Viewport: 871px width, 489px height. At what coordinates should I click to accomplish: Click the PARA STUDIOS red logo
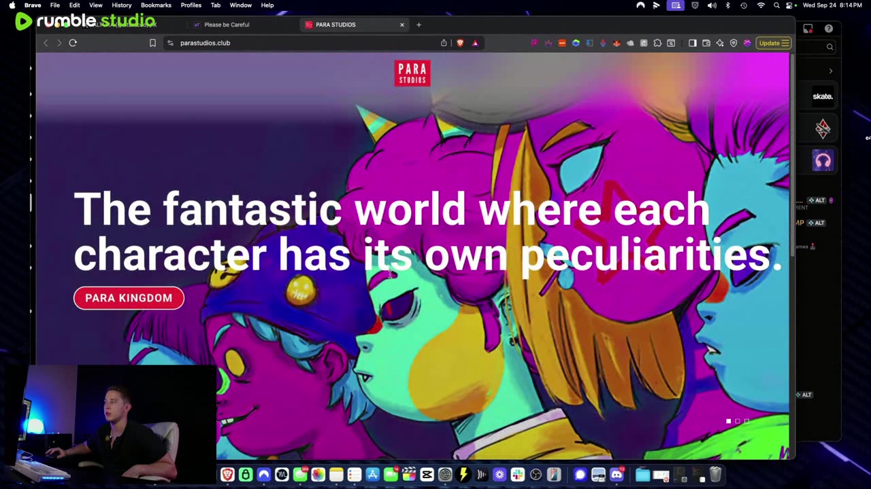click(412, 73)
